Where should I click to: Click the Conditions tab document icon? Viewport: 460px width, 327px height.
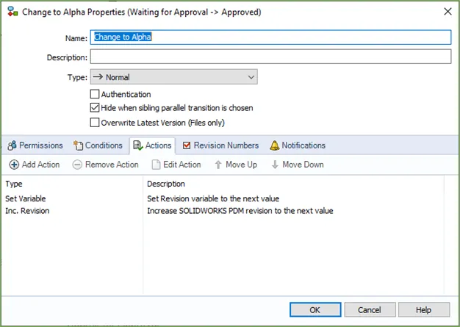[x=78, y=145]
